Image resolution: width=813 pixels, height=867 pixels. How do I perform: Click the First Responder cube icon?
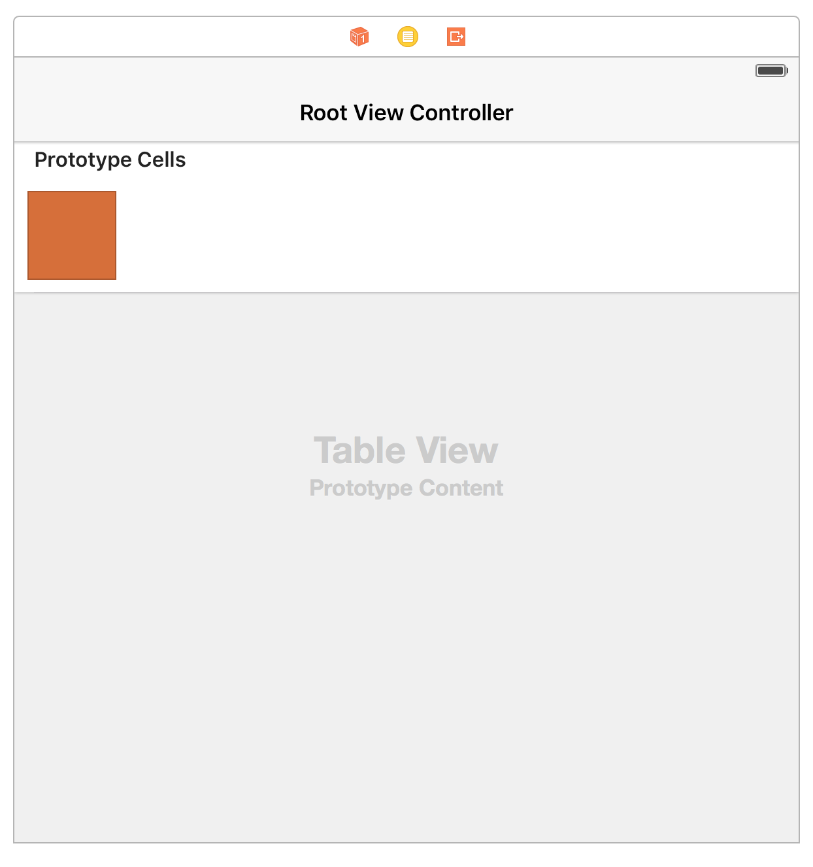(359, 37)
